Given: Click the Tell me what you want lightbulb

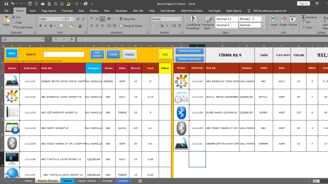Looking at the screenshot, I should coord(249,11).
